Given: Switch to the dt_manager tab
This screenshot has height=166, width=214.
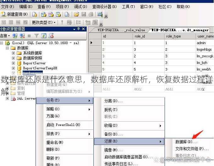Looking at the screenshot, I should click(180, 30).
